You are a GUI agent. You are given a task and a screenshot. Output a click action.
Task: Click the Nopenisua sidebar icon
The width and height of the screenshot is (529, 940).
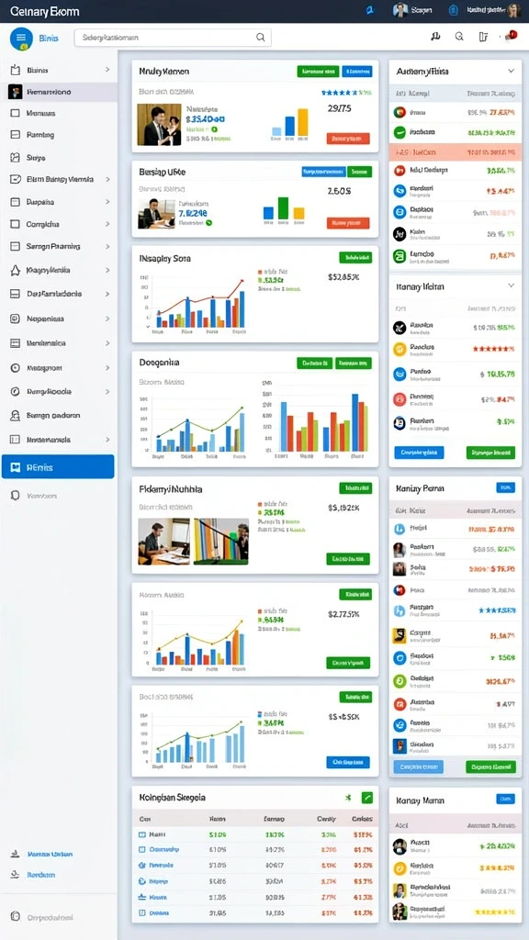point(16,319)
